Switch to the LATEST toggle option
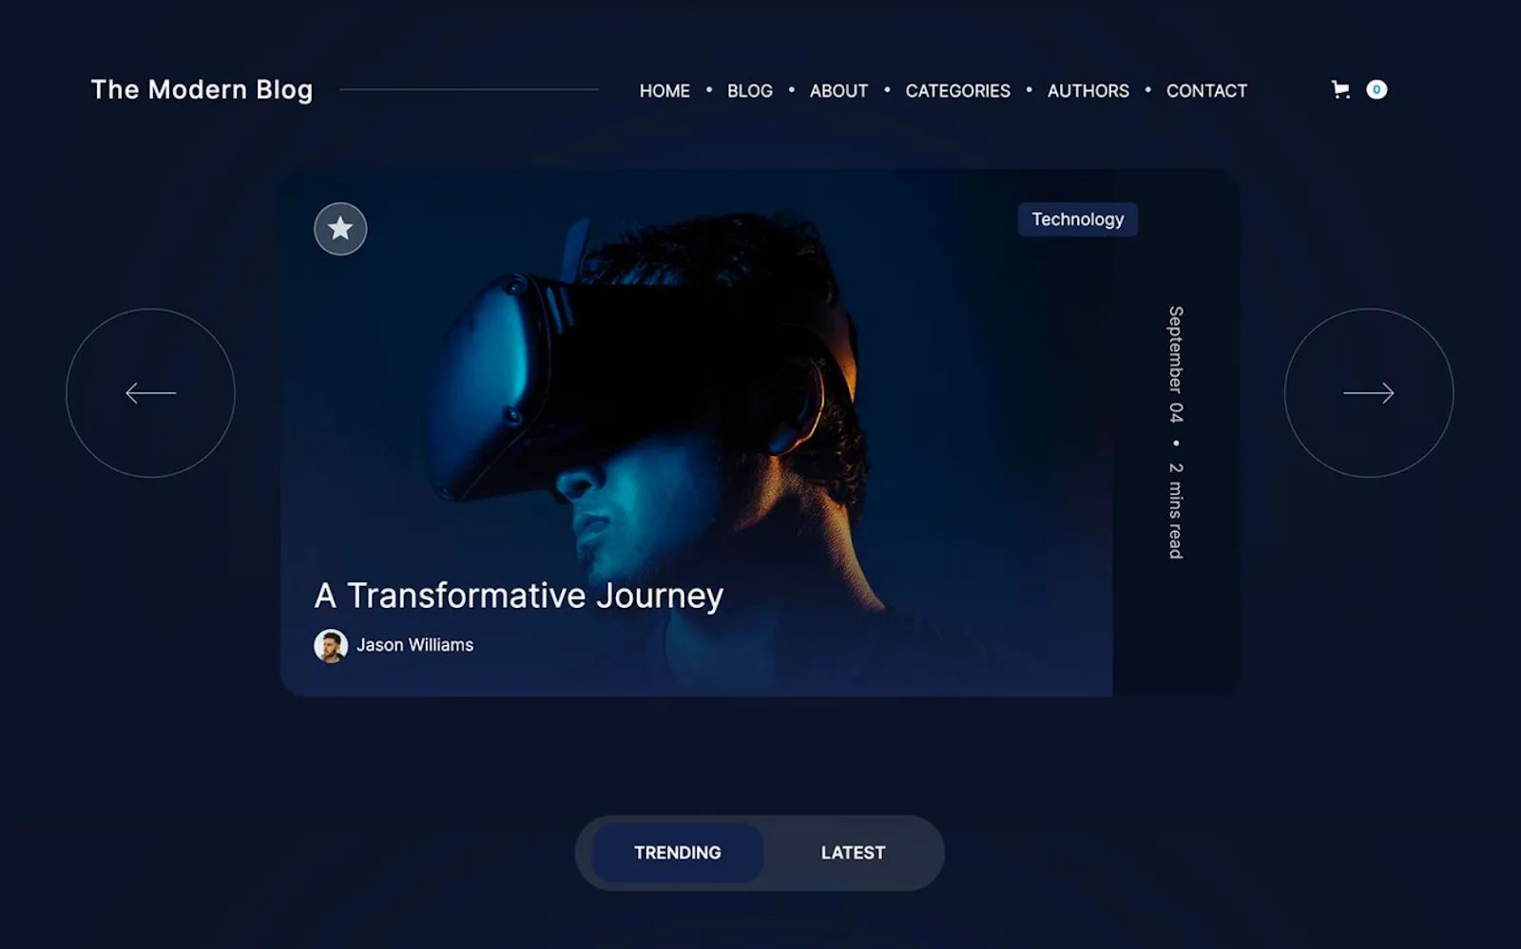The width and height of the screenshot is (1521, 949). point(853,853)
